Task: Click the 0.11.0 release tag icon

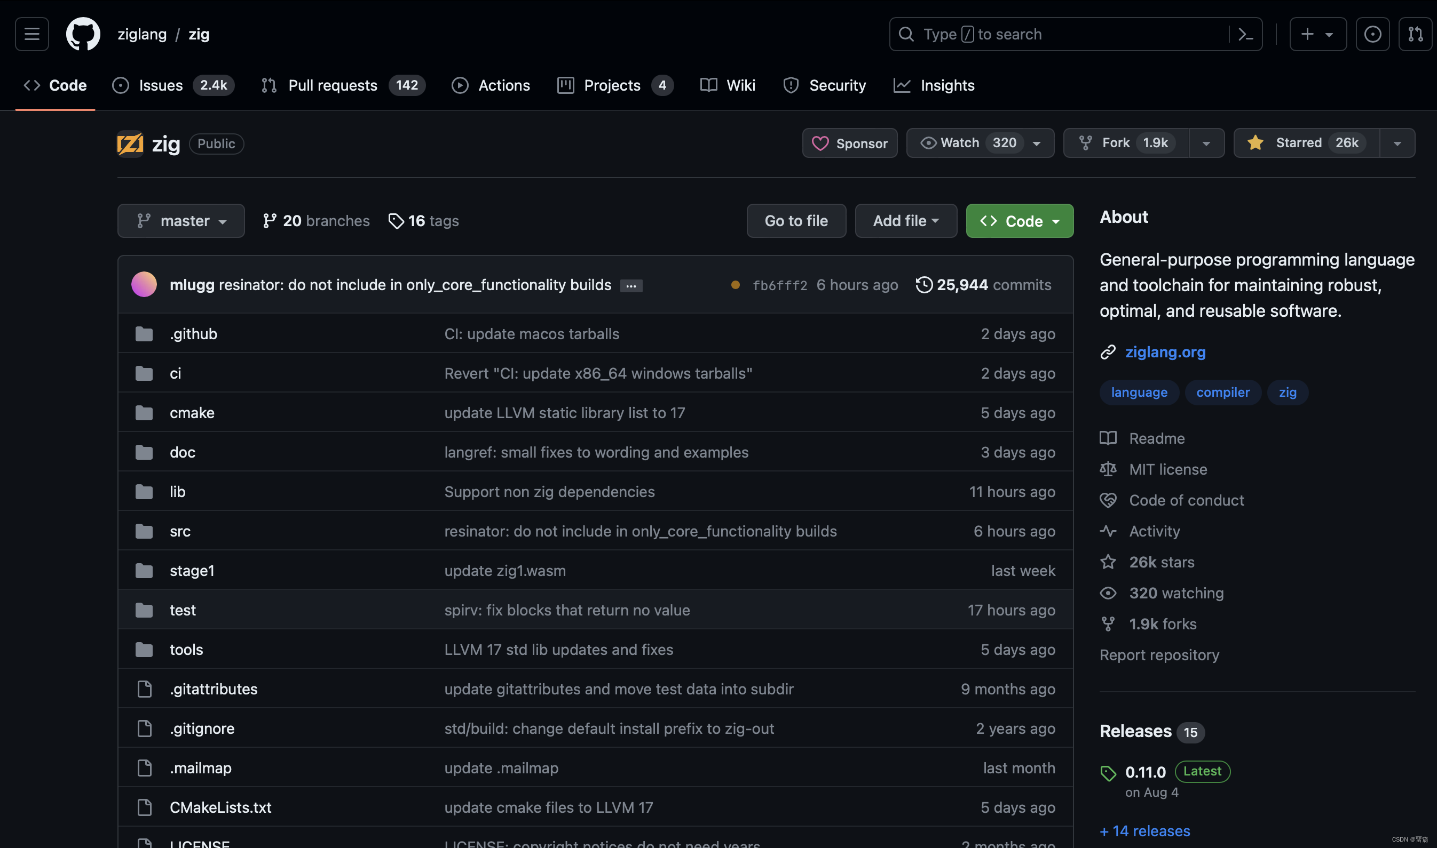Action: [1108, 773]
